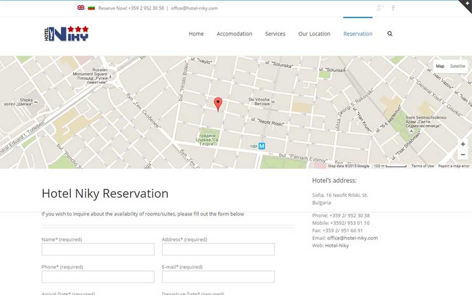The image size is (472, 295).
Task: Focus the E-mail input field
Action: tap(218, 277)
